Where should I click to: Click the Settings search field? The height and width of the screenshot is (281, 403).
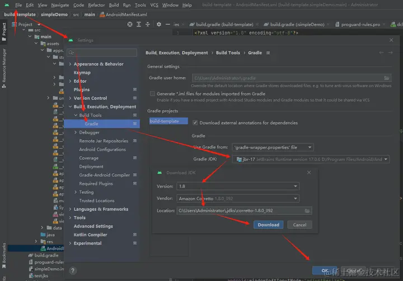102,53
